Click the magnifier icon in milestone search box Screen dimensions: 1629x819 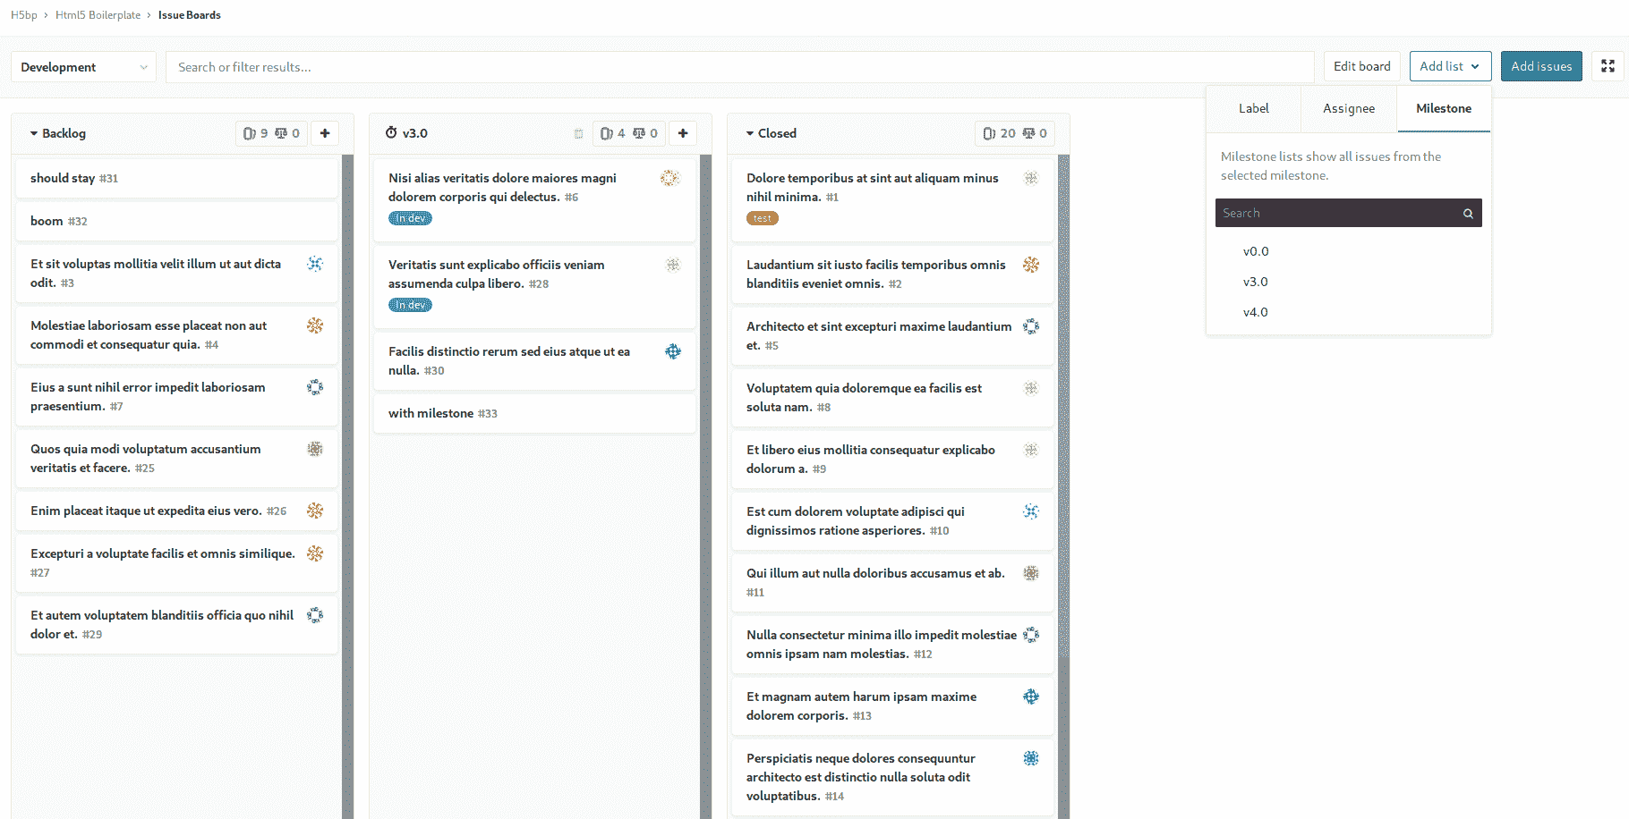coord(1467,213)
